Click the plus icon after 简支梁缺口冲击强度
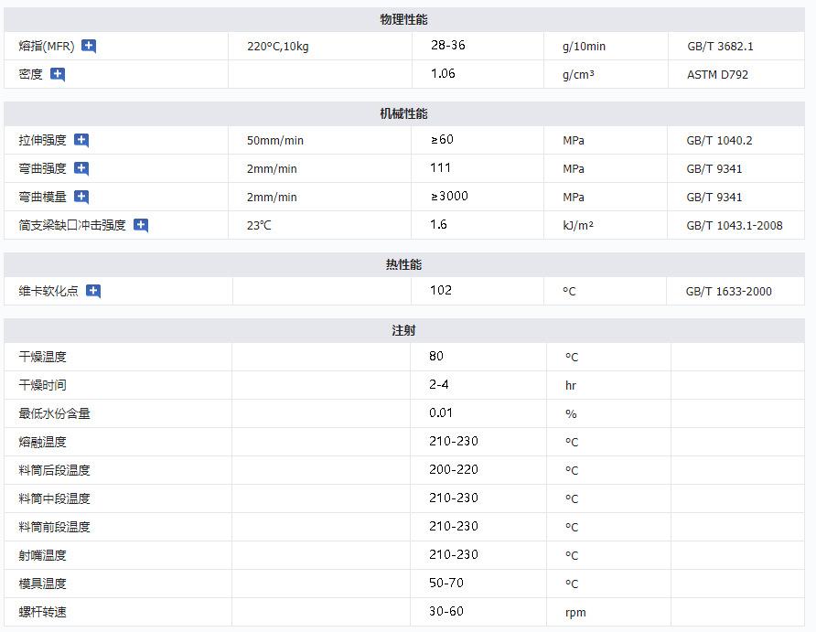The width and height of the screenshot is (816, 632). coord(141,225)
